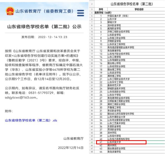
Task: Click the 山东省教育厅（省委教育工委）site title
Action: point(44,11)
